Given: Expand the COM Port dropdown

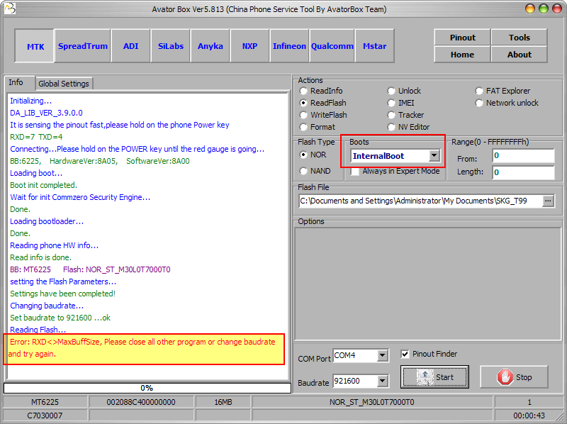Looking at the screenshot, I should pos(382,356).
